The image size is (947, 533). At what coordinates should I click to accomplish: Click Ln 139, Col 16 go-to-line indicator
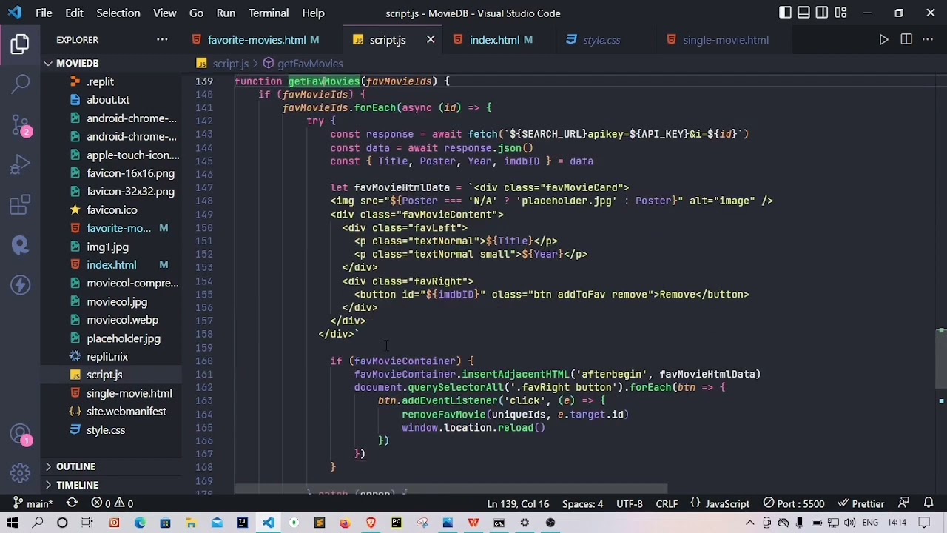(x=518, y=503)
